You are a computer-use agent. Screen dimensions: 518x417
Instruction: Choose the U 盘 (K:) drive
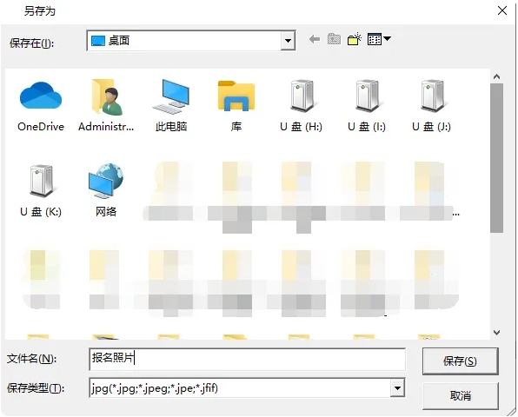(x=41, y=181)
